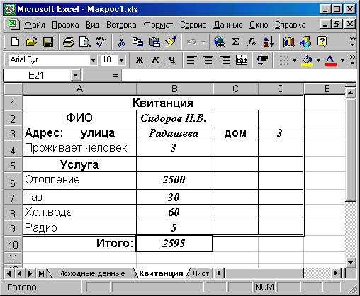Expand more Formatting toolbar buttons chevron
The height and width of the screenshot is (296, 360).
352,60
